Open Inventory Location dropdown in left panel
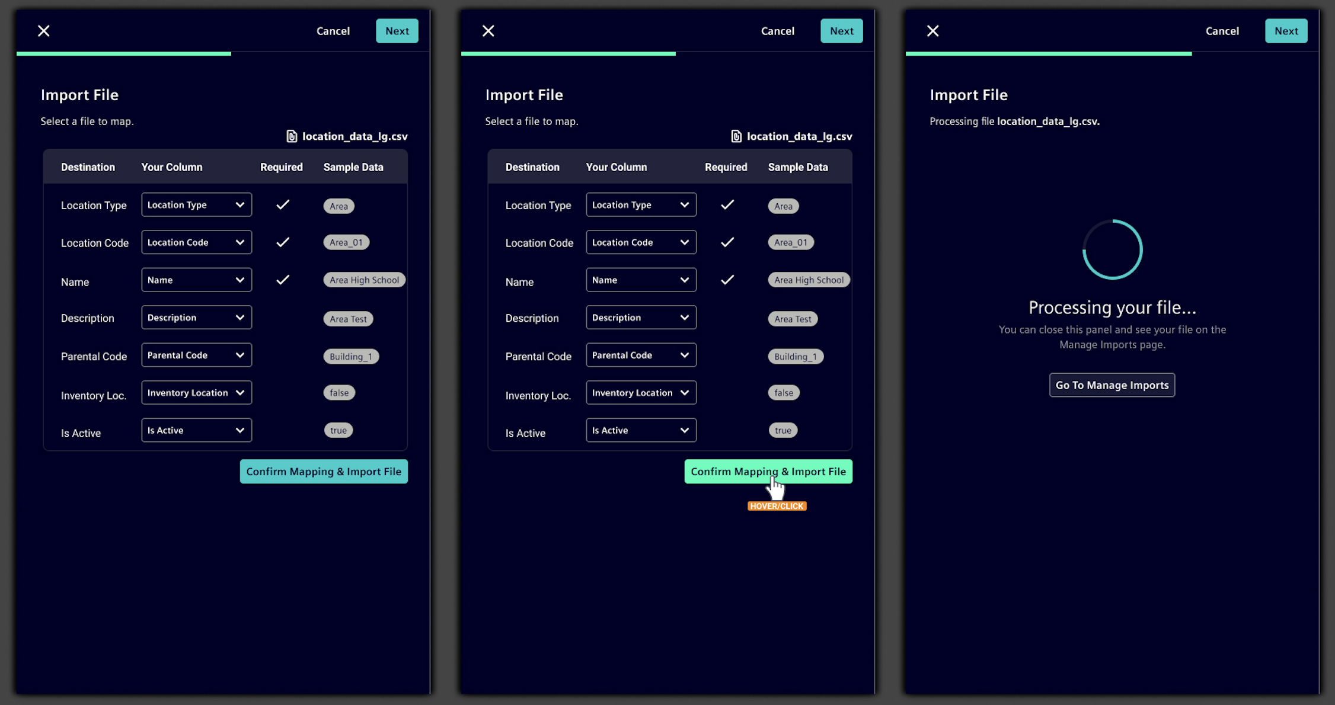The height and width of the screenshot is (705, 1335). [196, 393]
